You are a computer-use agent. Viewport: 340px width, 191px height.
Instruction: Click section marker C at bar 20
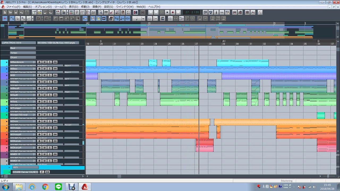[x=101, y=41]
